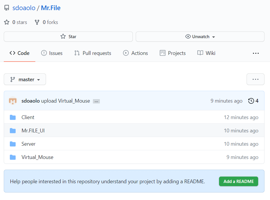Click the branch icon in the master button

(12, 79)
